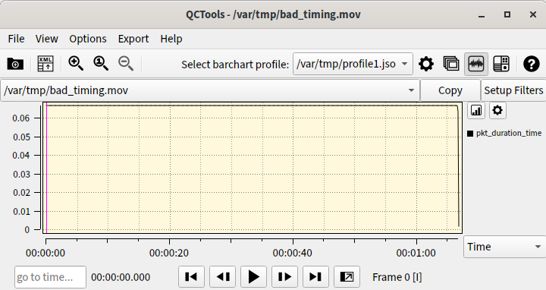Maximize the QCTools window
The width and height of the screenshot is (546, 290).
pos(507,14)
